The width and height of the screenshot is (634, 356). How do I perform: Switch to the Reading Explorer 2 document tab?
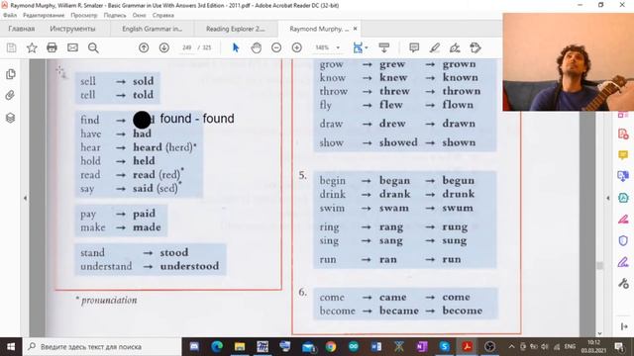click(236, 29)
